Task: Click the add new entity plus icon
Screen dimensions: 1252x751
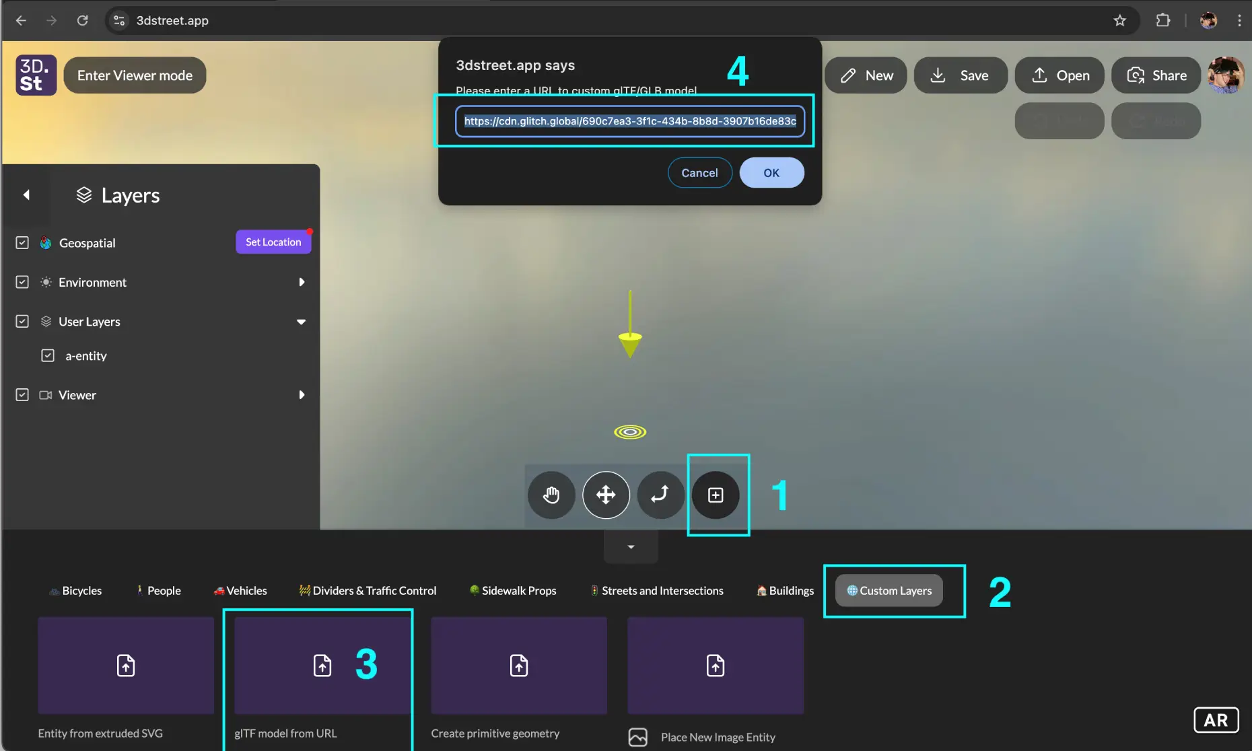Action: click(716, 495)
